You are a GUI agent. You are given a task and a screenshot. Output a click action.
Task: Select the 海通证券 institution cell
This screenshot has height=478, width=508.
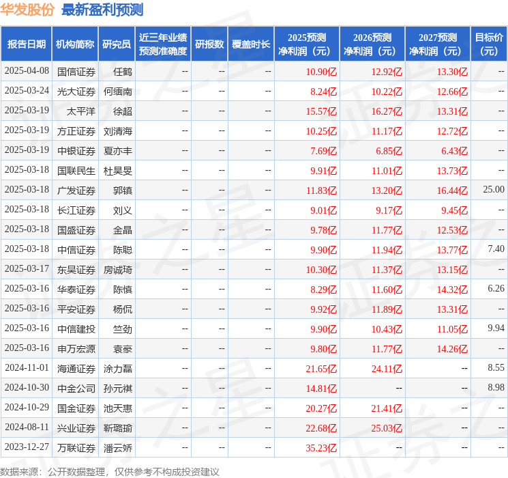(76, 369)
